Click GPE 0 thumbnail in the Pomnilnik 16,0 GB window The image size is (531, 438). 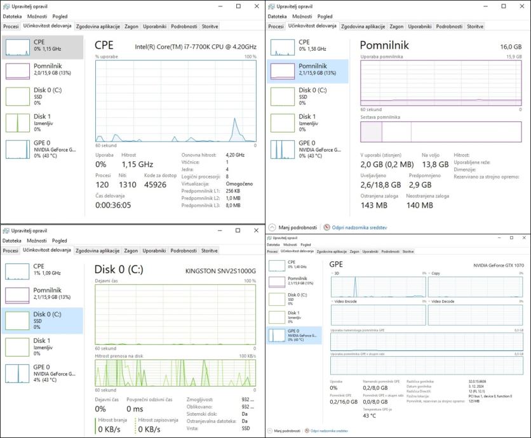point(307,149)
